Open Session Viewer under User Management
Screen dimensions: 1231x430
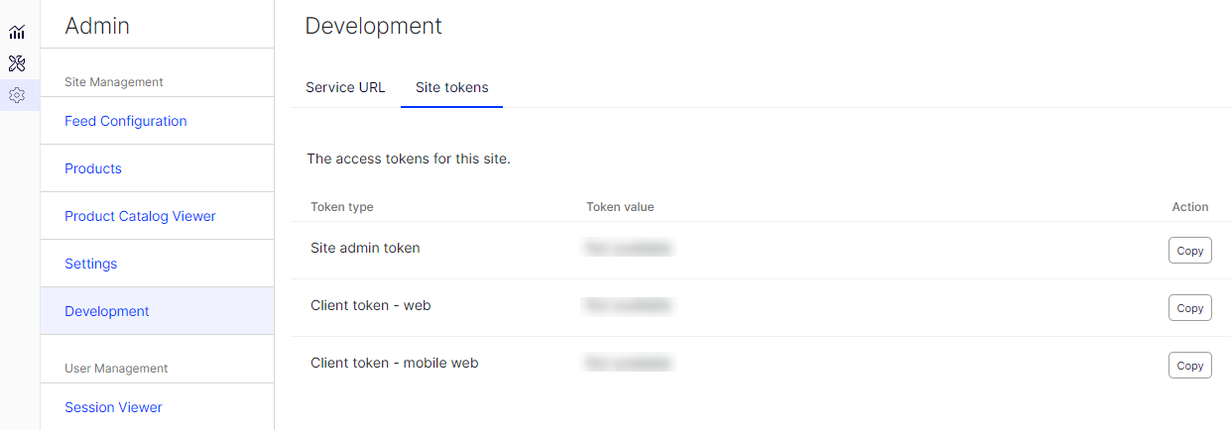tap(113, 407)
